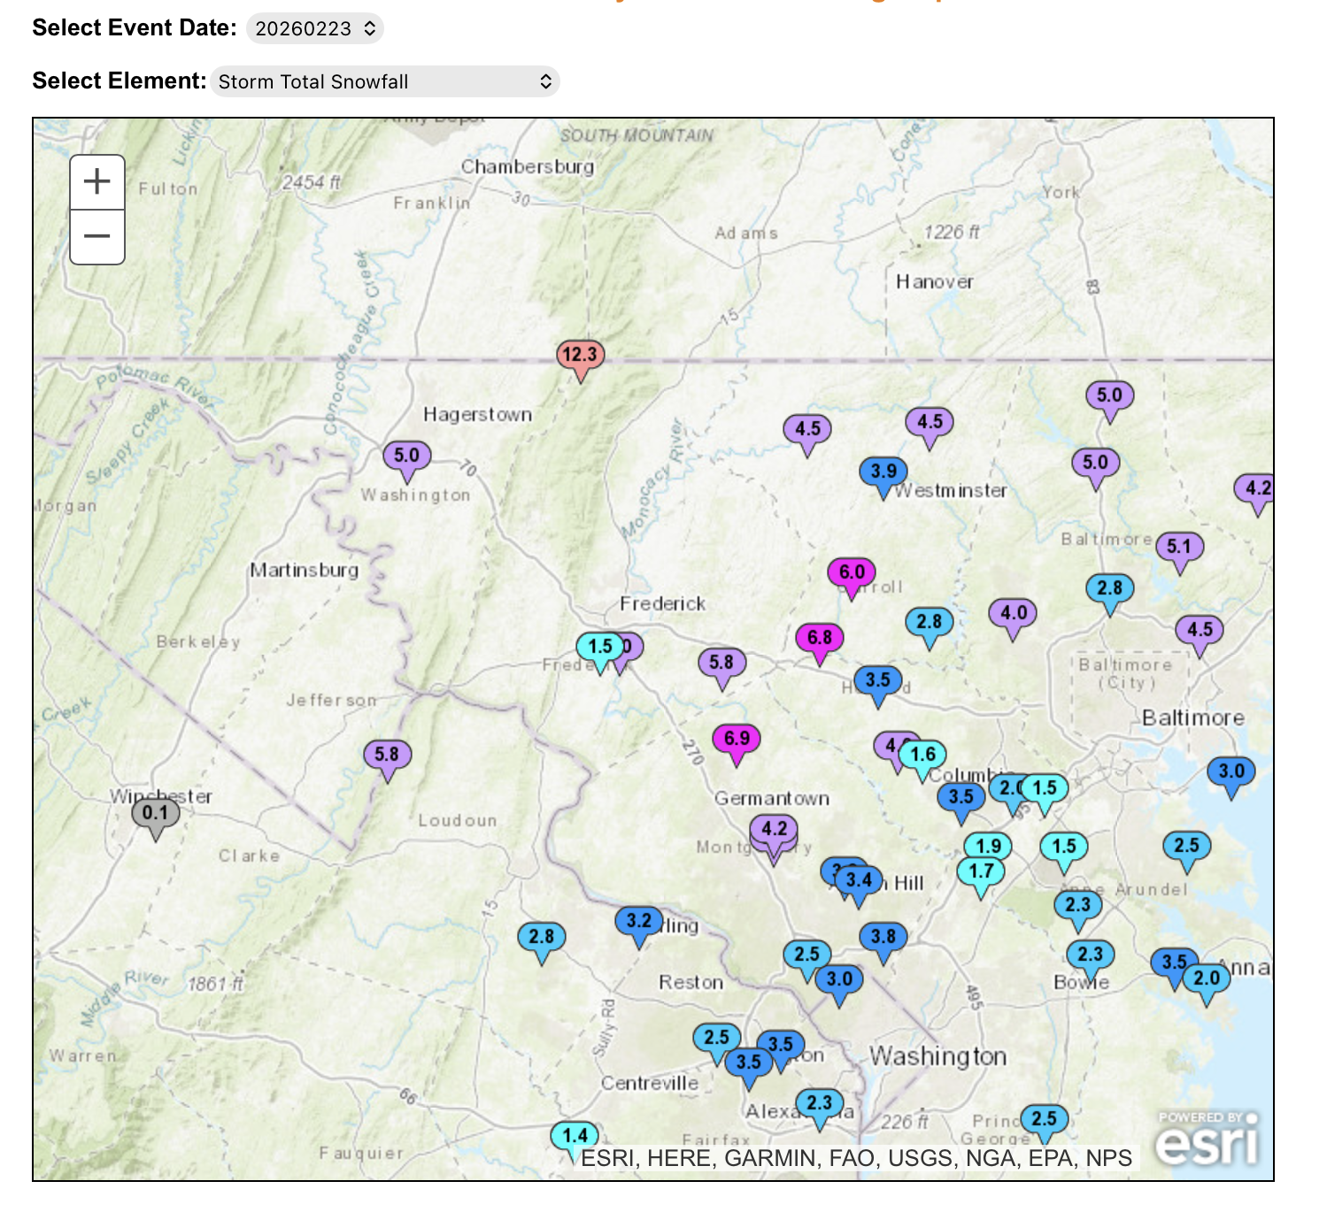This screenshot has height=1212, width=1327.
Task: Select the gray 0.1 marker near Winchester
Action: (155, 813)
